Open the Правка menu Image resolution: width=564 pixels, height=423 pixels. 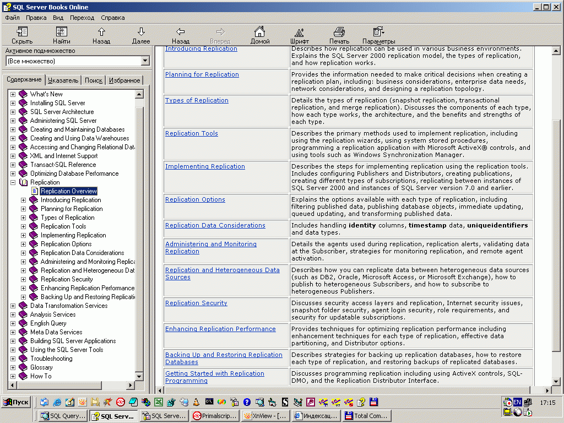[x=36, y=18]
